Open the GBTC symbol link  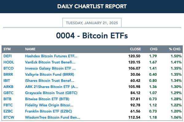(9, 93)
